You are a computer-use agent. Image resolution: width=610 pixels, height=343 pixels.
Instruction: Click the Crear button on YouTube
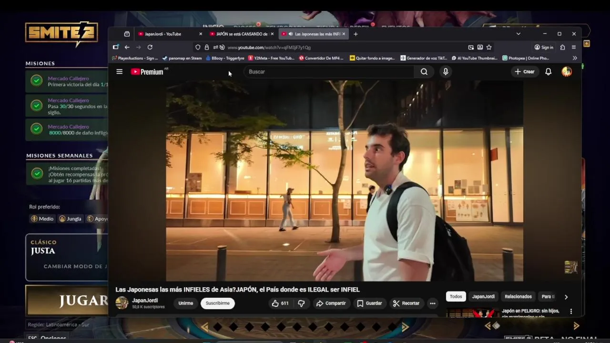(x=525, y=71)
